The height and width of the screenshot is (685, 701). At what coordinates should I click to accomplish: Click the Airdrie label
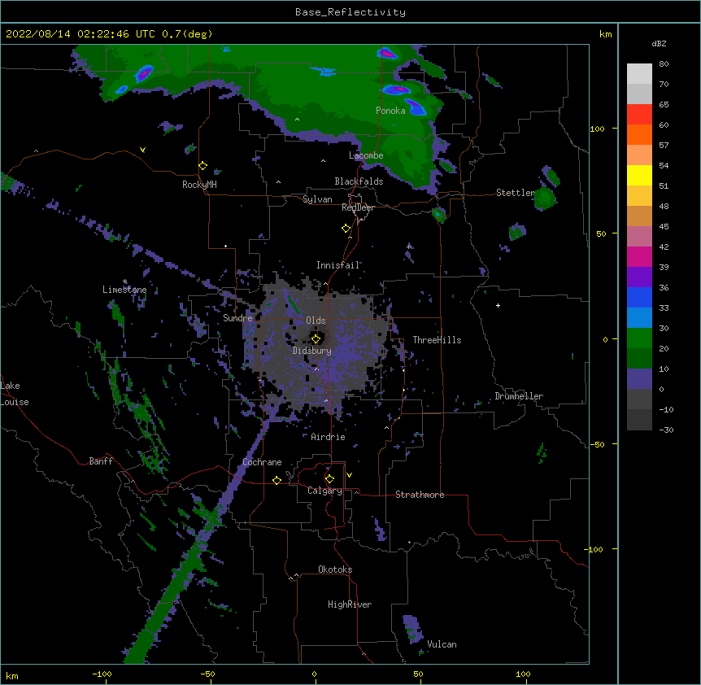point(329,437)
